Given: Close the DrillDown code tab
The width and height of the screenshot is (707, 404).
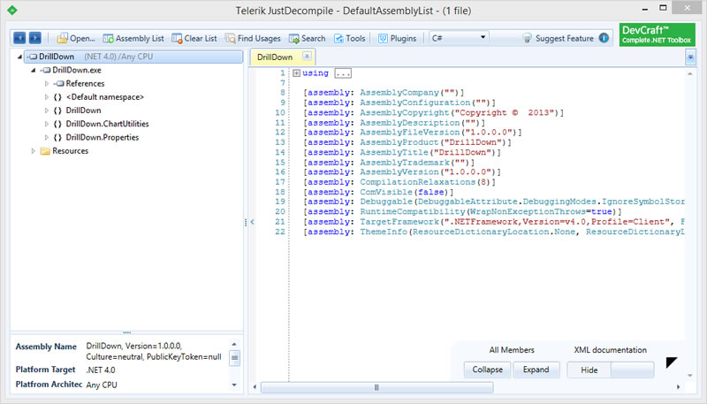Looking at the screenshot, I should [307, 56].
